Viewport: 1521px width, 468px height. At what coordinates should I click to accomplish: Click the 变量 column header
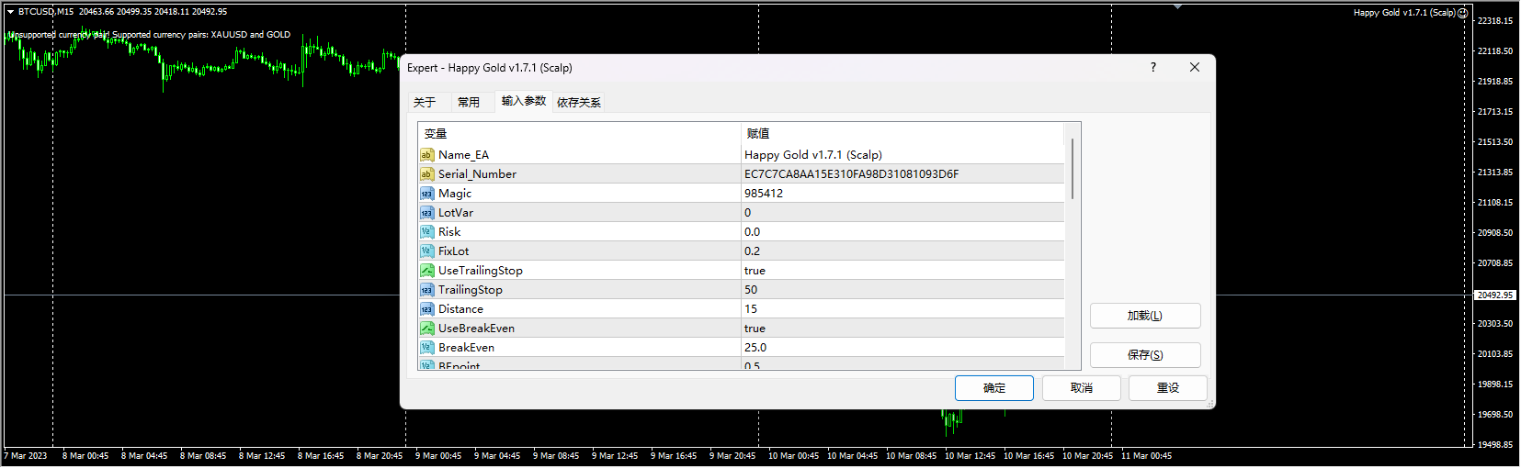[x=579, y=134]
